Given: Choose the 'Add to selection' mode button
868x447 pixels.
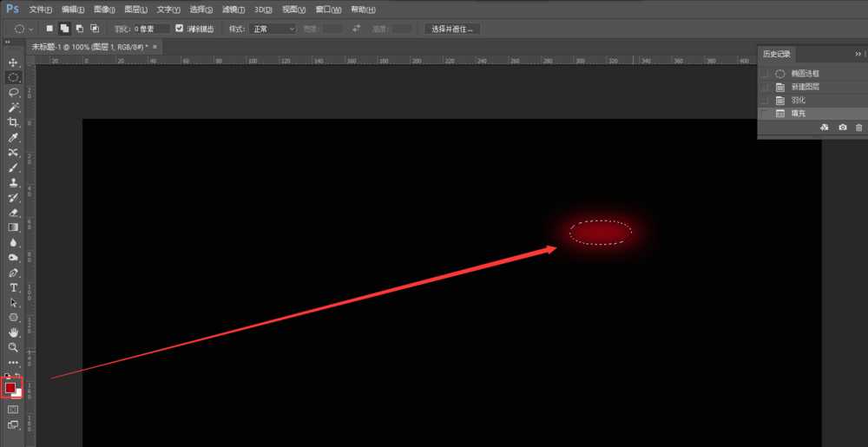Looking at the screenshot, I should click(64, 29).
